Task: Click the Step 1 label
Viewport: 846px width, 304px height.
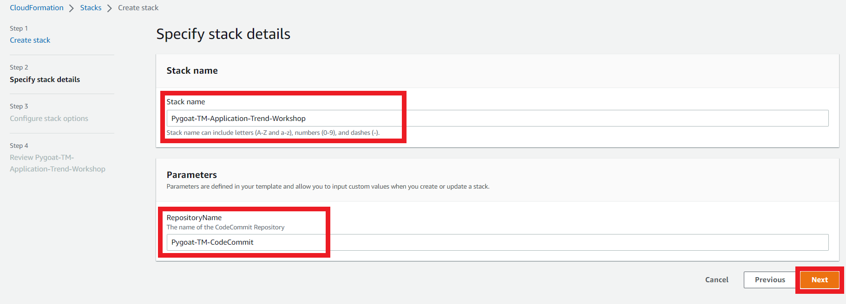Action: tap(19, 28)
